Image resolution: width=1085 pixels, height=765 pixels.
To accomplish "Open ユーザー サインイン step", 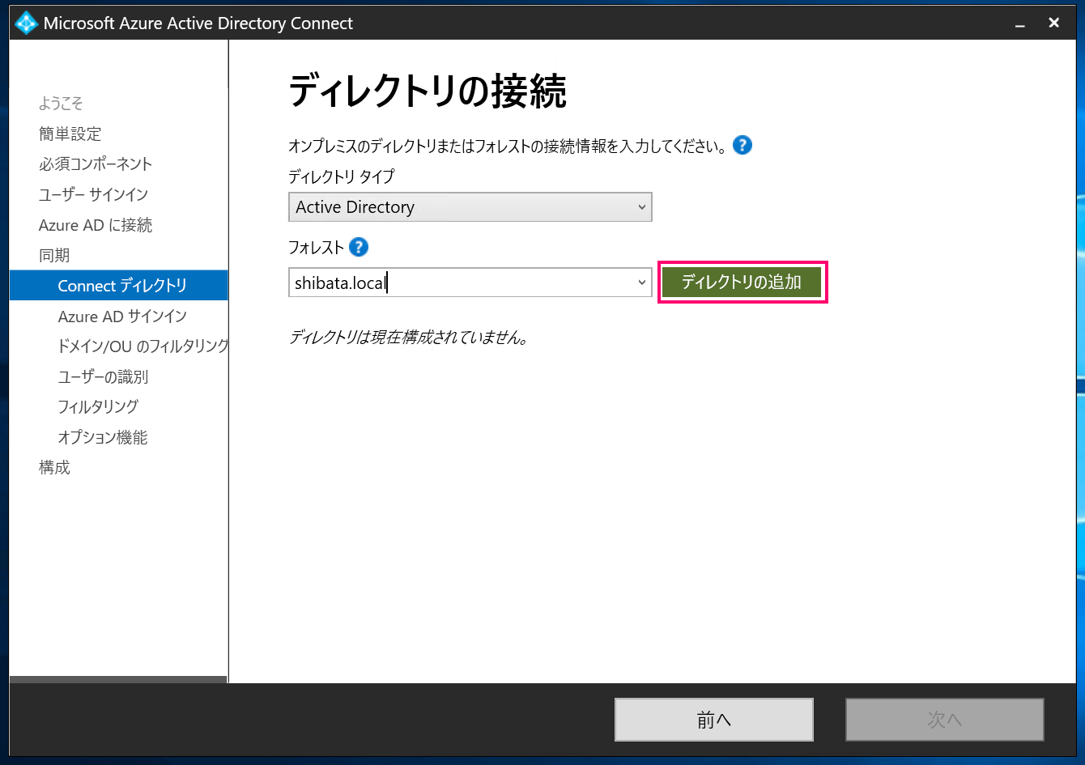I will [x=93, y=194].
